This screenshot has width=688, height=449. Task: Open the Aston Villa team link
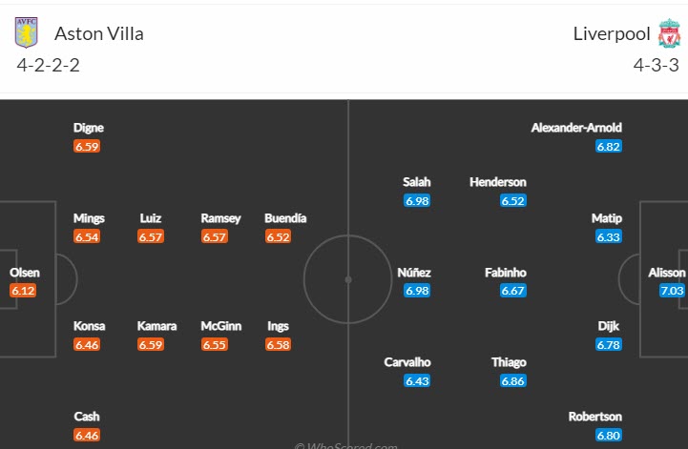[x=99, y=33]
